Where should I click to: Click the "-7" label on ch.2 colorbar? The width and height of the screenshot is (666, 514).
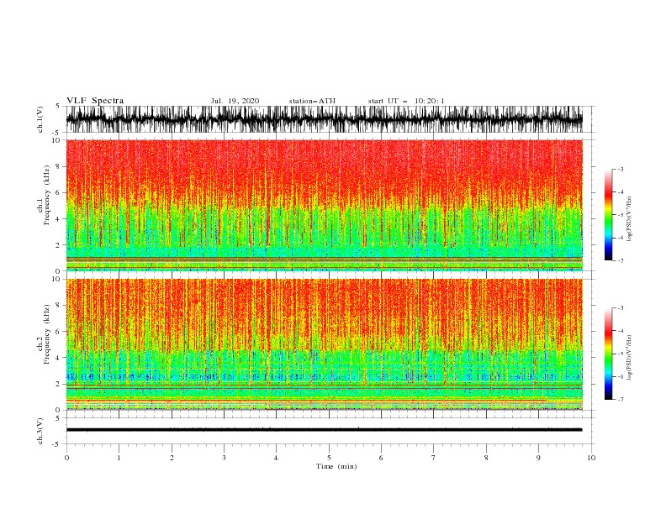(x=621, y=400)
